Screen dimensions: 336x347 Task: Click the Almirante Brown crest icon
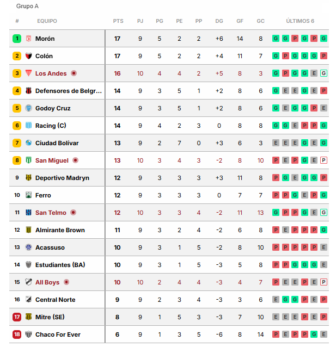pos(28,230)
